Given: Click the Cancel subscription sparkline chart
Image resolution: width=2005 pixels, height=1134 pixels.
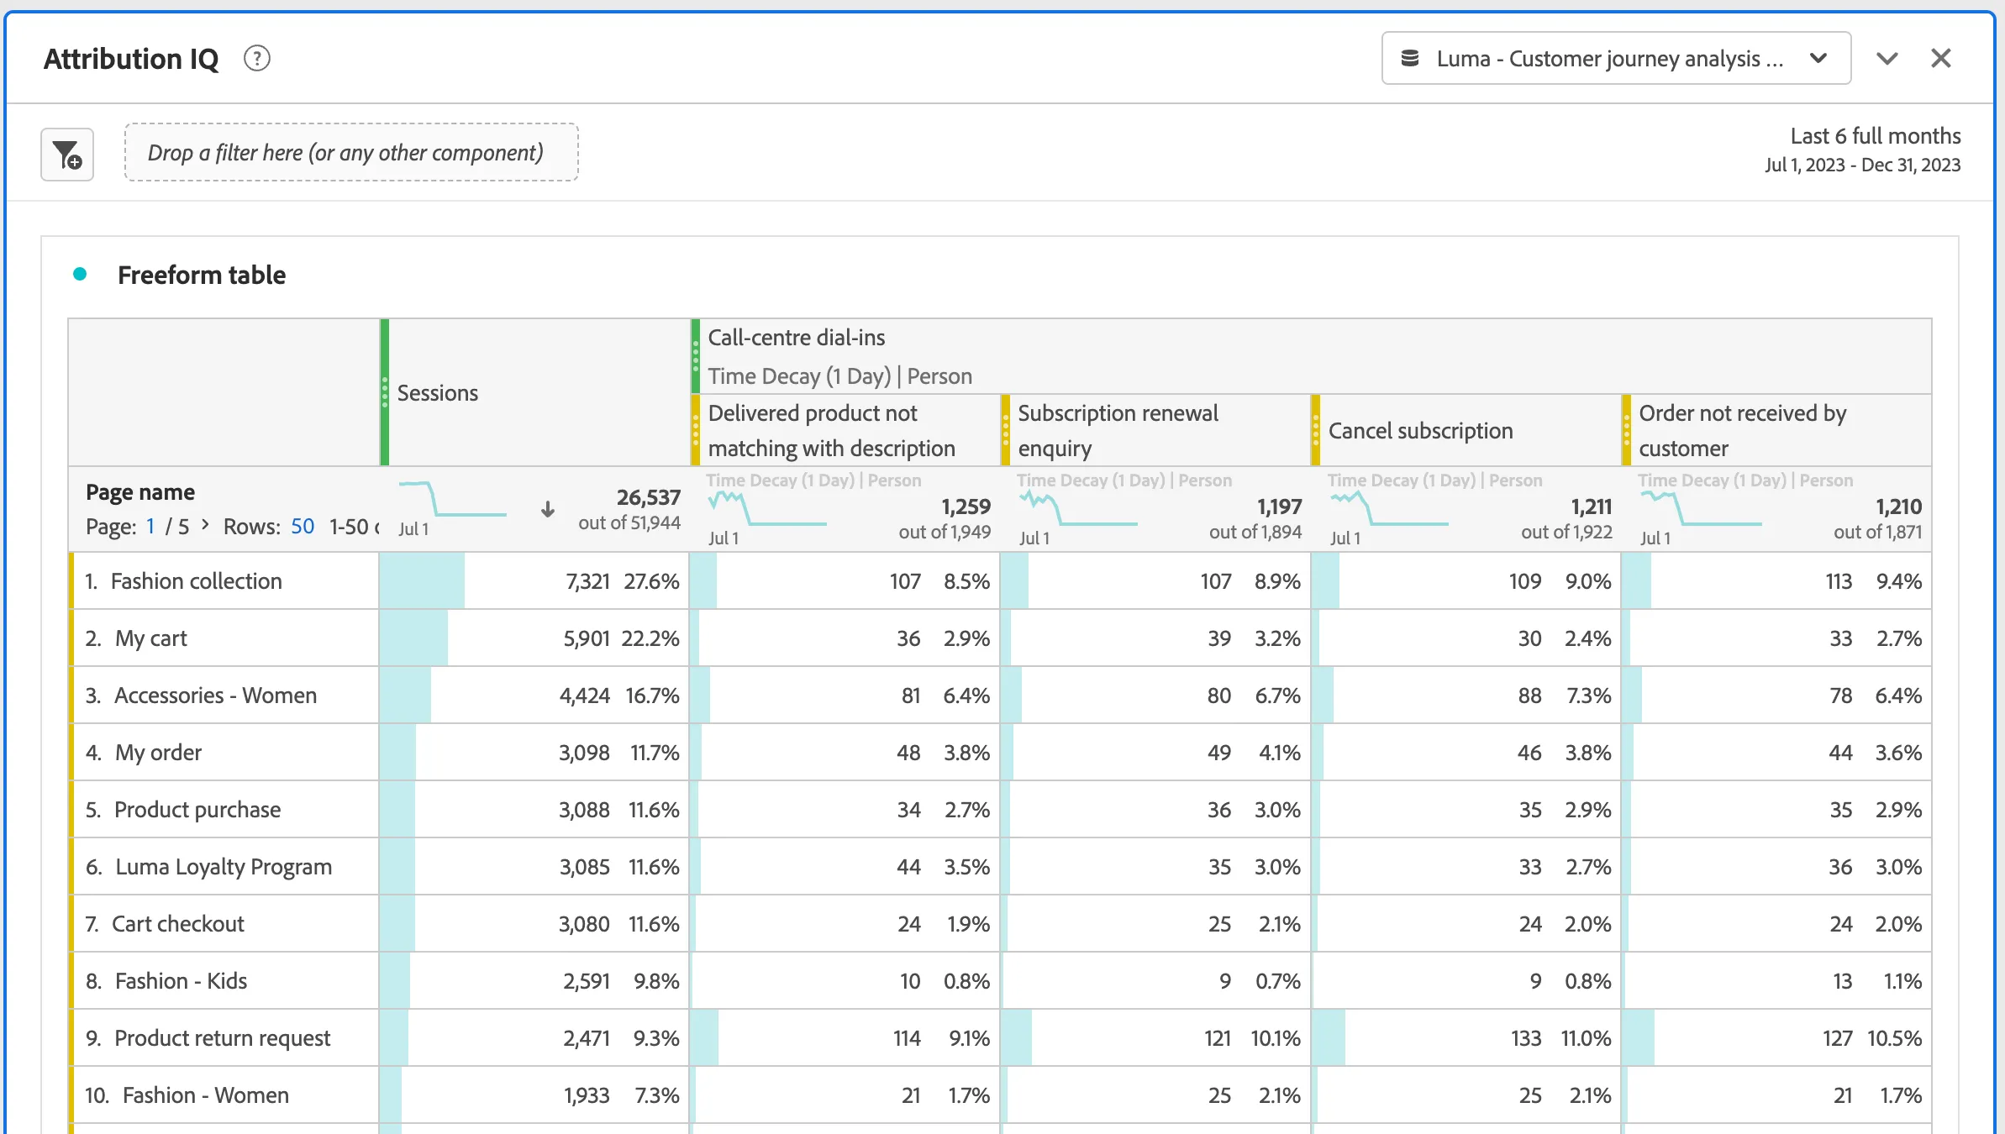Looking at the screenshot, I should 1389,508.
